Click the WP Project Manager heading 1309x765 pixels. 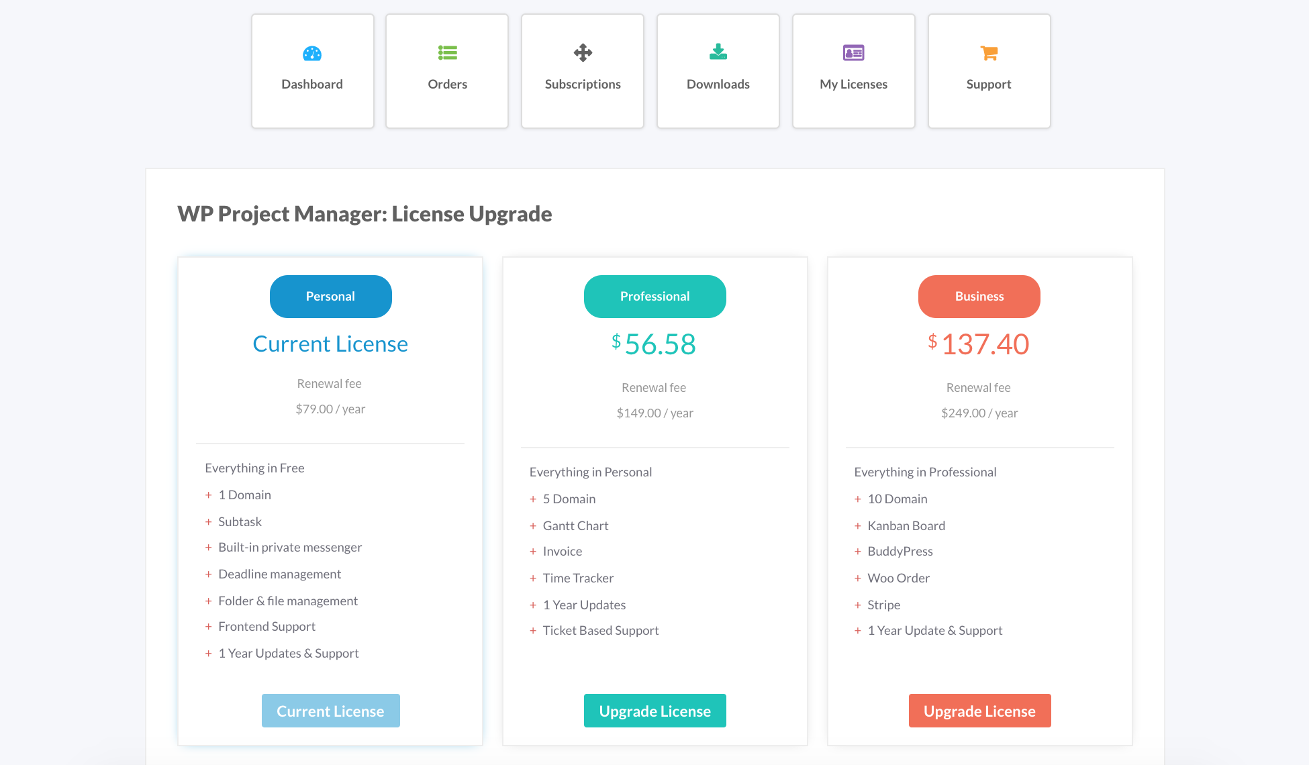(x=364, y=213)
